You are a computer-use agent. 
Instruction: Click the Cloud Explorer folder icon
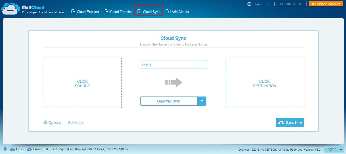[74, 11]
